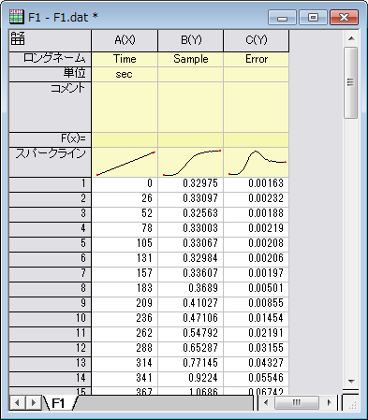Click the vertical scrollbar thumb
The image size is (368, 420).
tap(351, 82)
